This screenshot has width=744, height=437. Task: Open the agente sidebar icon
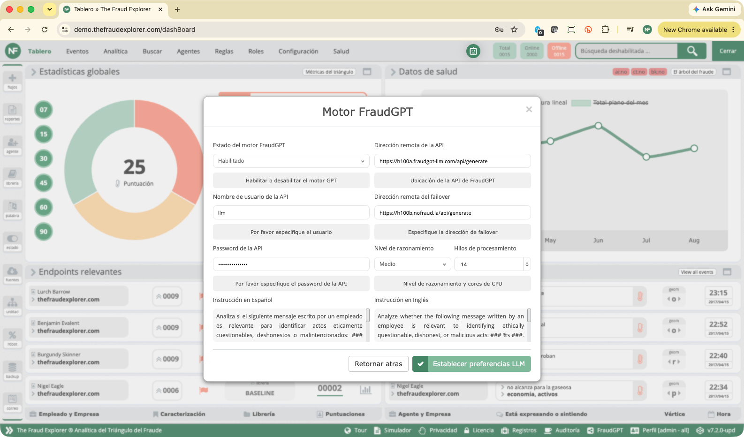pyautogui.click(x=12, y=145)
